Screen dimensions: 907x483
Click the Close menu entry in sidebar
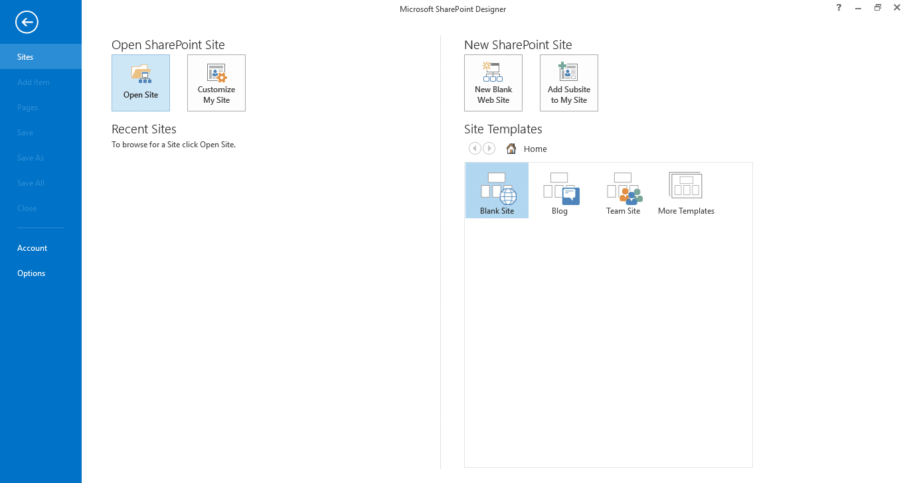coord(41,208)
